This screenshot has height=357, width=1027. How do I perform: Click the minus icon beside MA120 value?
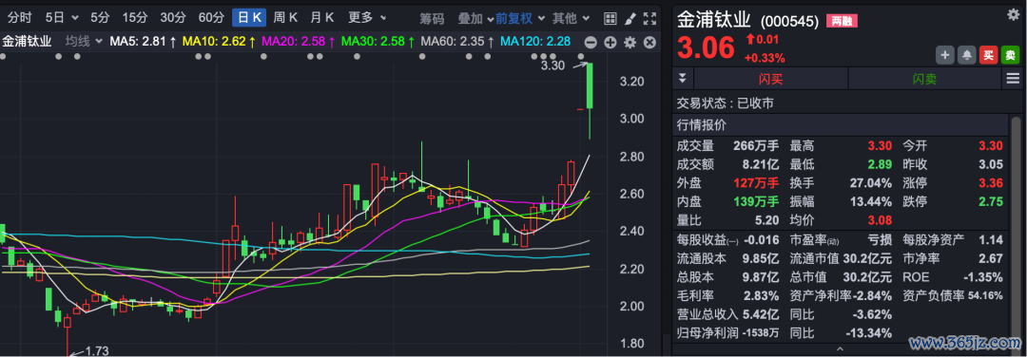(591, 43)
